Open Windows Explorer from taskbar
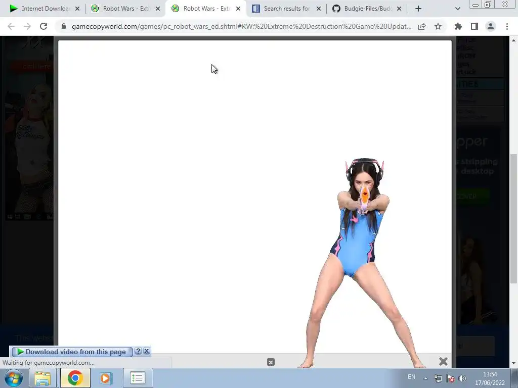518x388 pixels. tap(43, 378)
